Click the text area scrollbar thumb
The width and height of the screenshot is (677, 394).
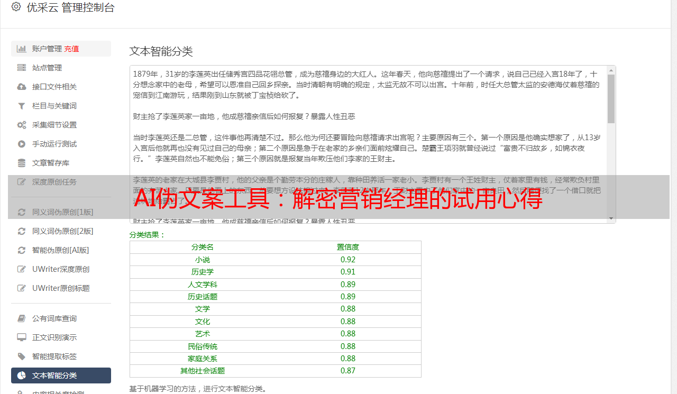pyautogui.click(x=611, y=98)
